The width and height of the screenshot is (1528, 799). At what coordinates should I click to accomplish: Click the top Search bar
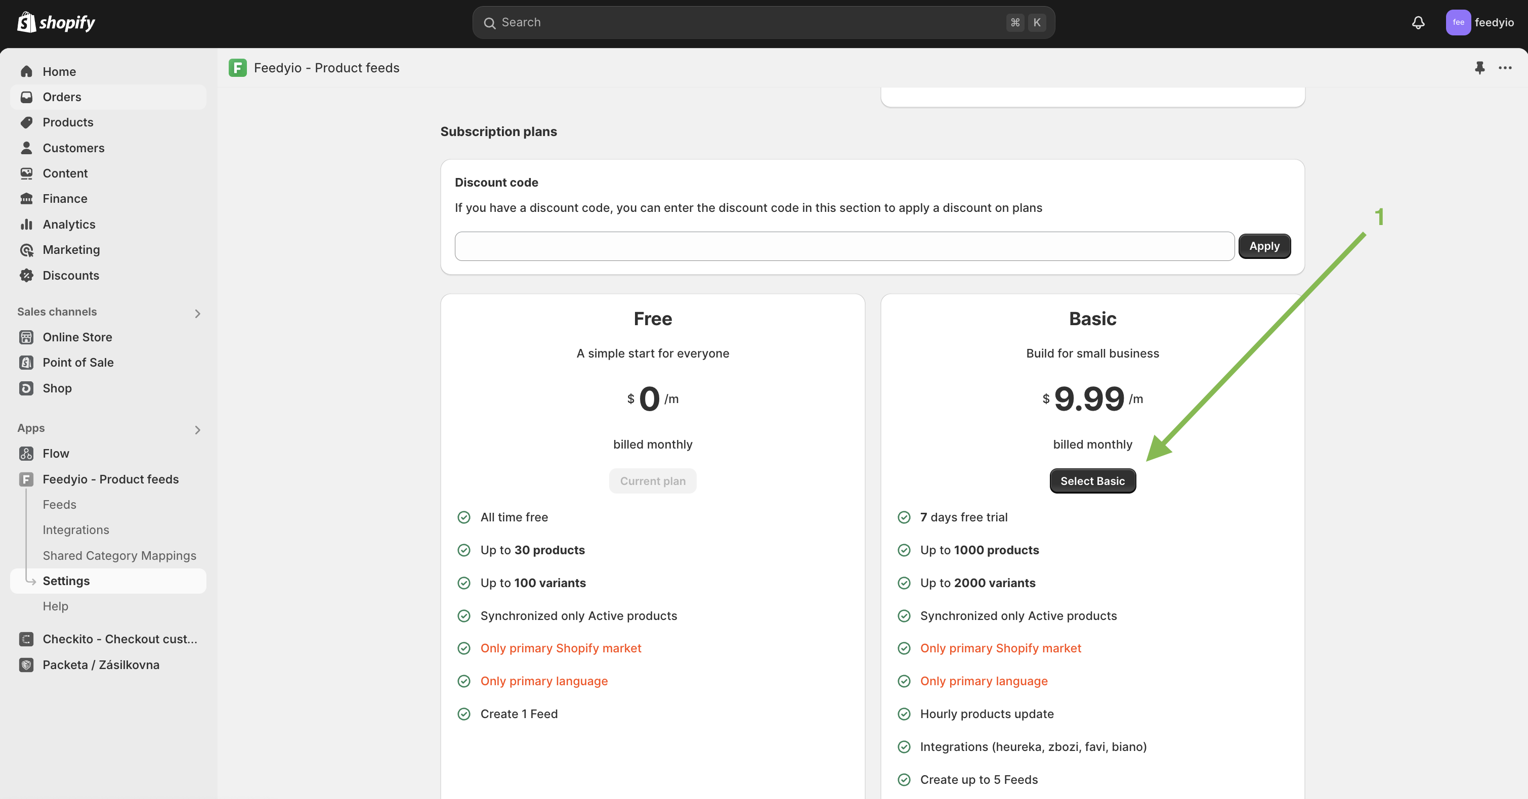click(x=763, y=23)
